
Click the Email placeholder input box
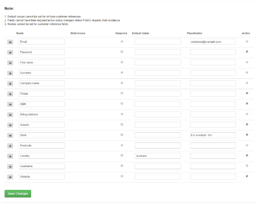point(213,42)
